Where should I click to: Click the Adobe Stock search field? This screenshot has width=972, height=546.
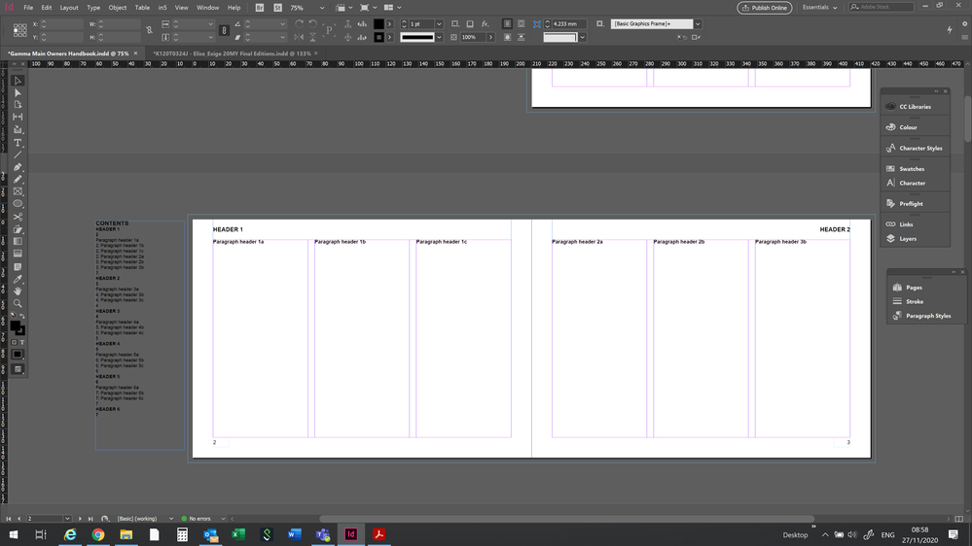click(x=882, y=7)
